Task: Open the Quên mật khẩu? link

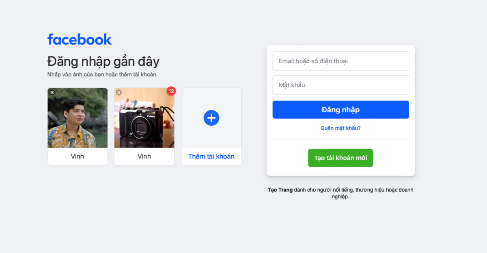Action: 340,128
